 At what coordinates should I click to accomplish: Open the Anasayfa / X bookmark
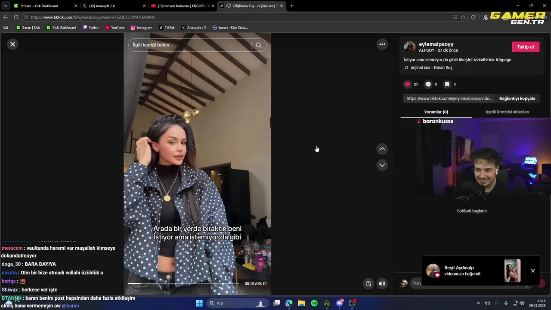pos(194,28)
